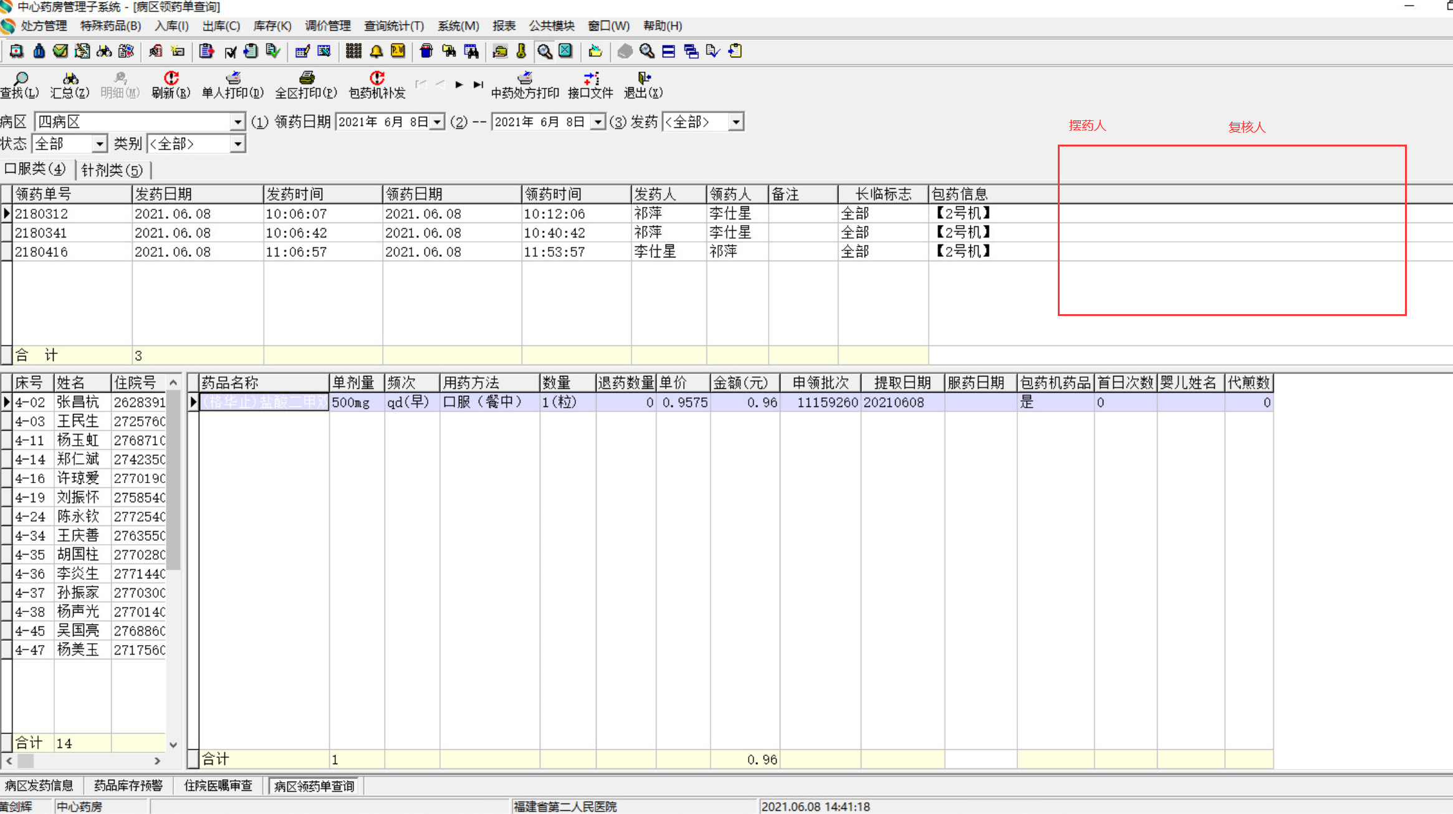The height and width of the screenshot is (814, 1453).
Task: Expand the 状态 status dropdown
Action: pyautogui.click(x=99, y=145)
